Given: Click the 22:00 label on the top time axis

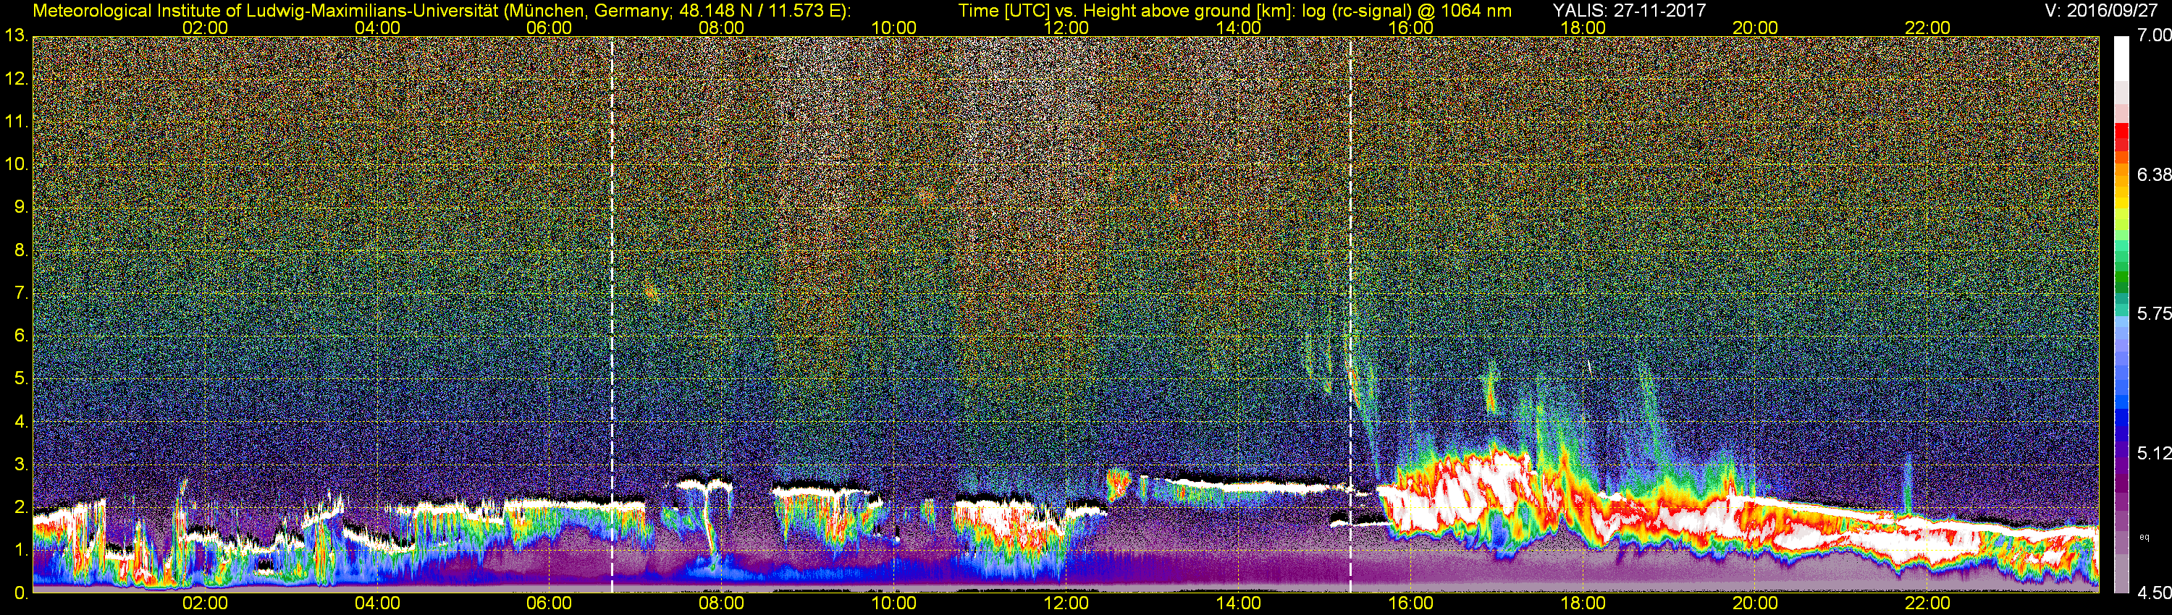Looking at the screenshot, I should pos(1927,27).
